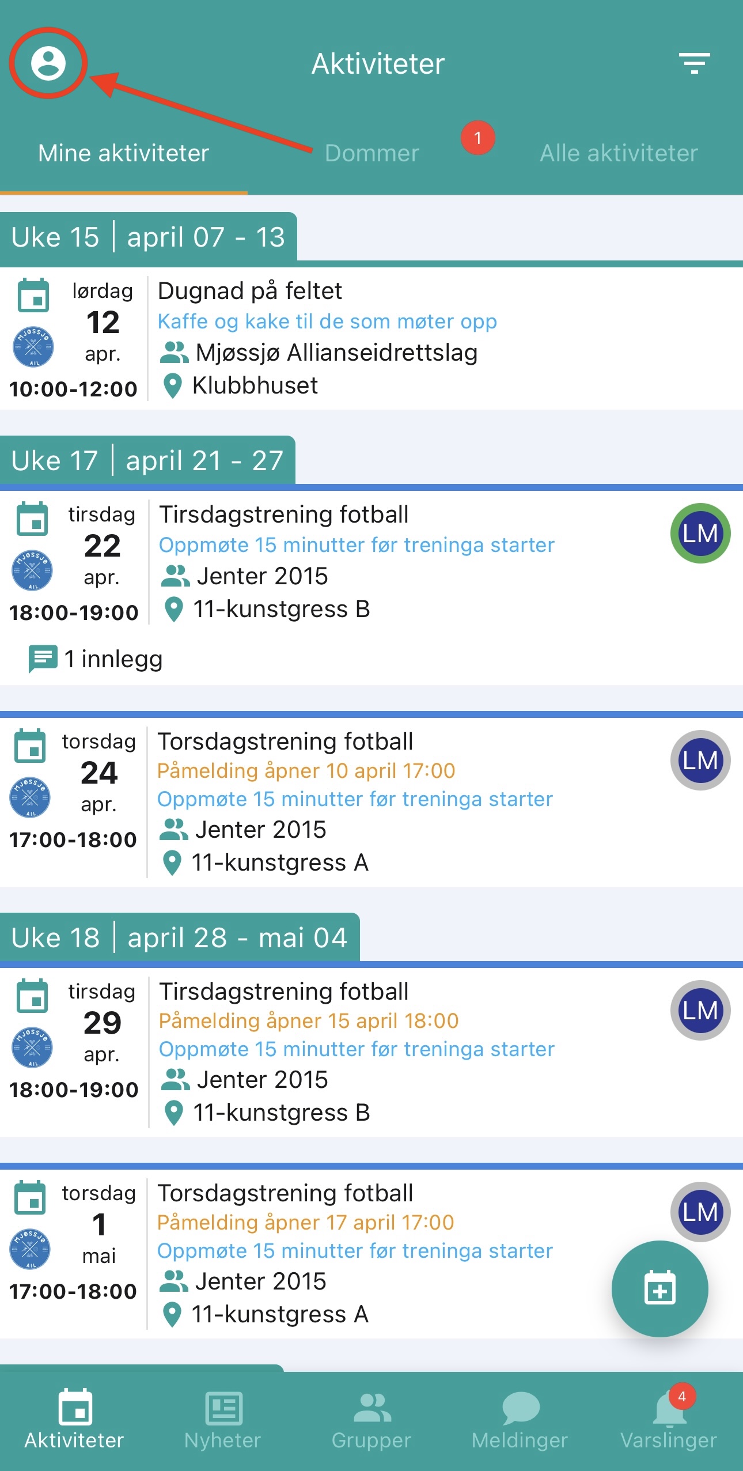Go to Meldinger chat bubble

520,1409
